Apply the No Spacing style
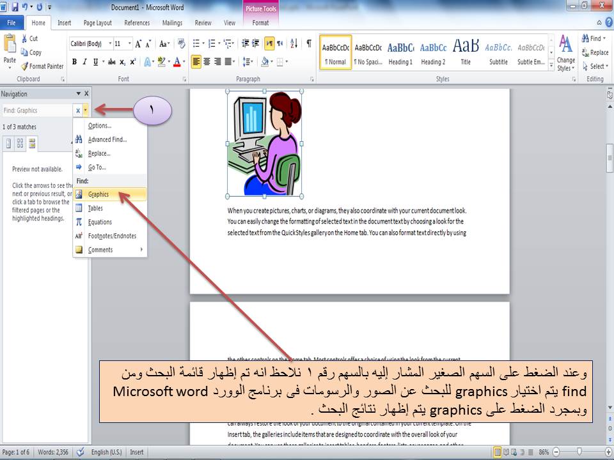This screenshot has width=614, height=460. tap(368, 53)
